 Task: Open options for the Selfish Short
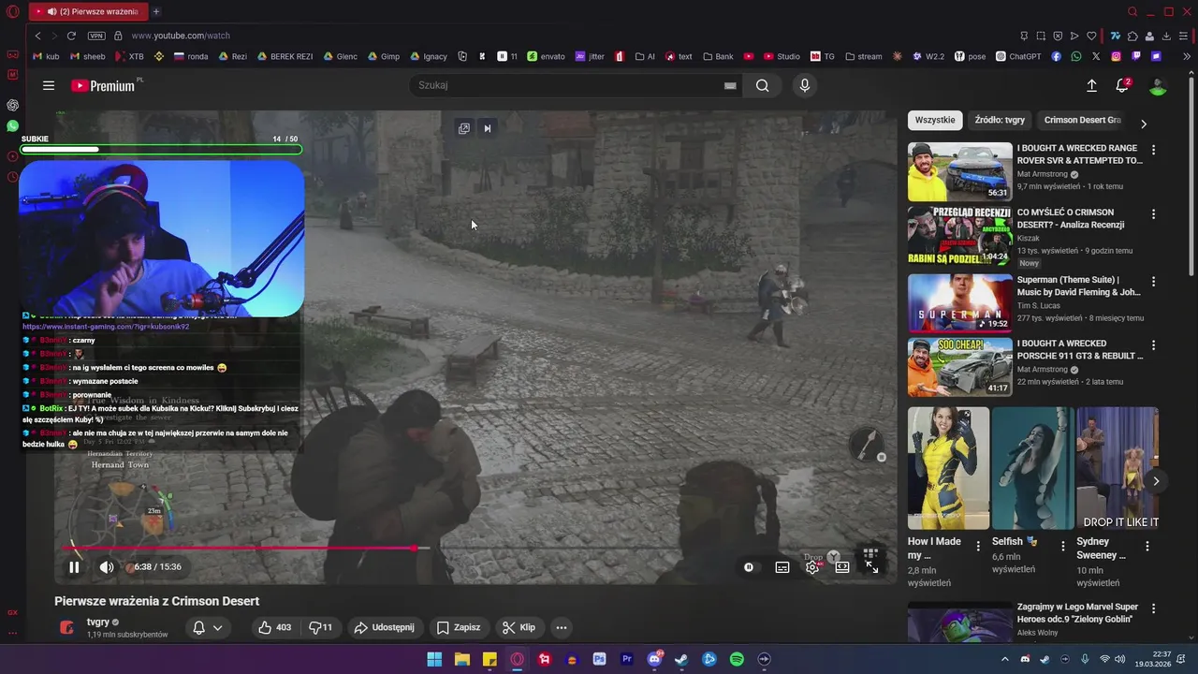(x=1062, y=546)
